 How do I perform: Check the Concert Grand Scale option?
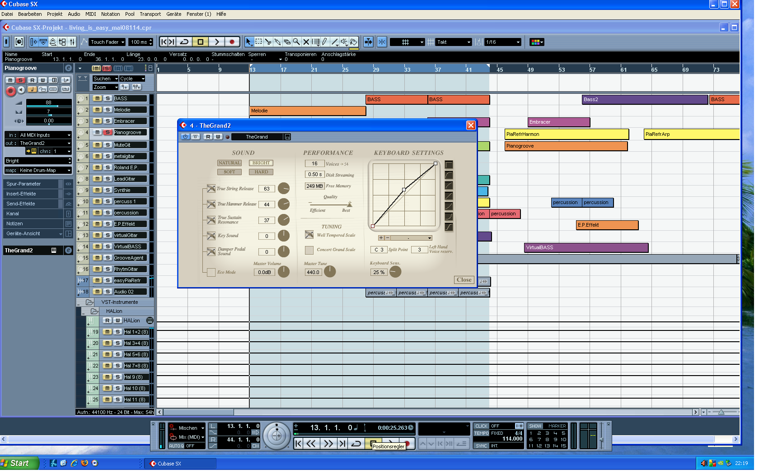(x=309, y=250)
